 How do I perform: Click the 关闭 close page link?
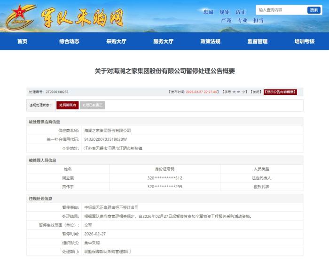click(x=256, y=92)
